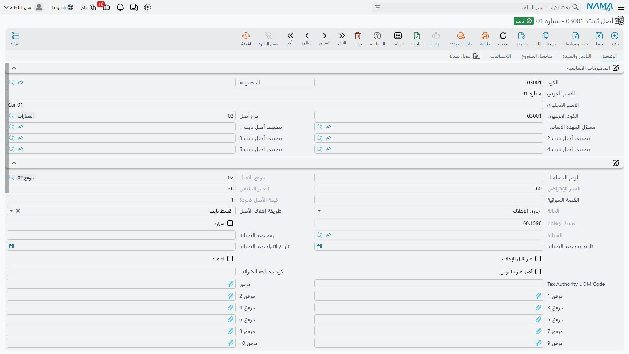Image resolution: width=629 pixels, height=354 pixels.
Task: Click arrow link icon in مسؤل العهدة الأساسي
Action: 328,127
